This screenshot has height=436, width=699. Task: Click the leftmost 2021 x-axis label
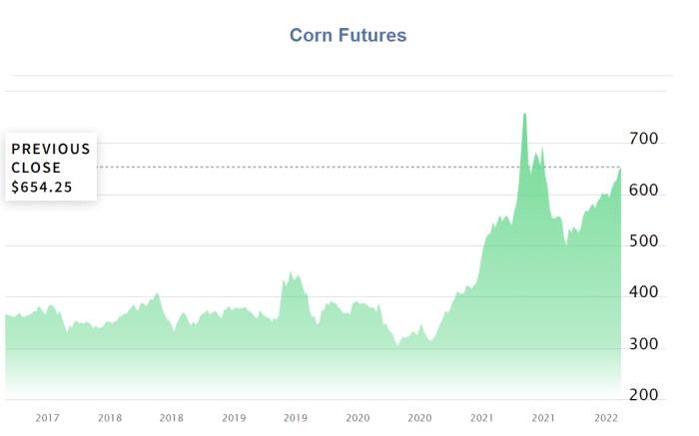coord(481,418)
